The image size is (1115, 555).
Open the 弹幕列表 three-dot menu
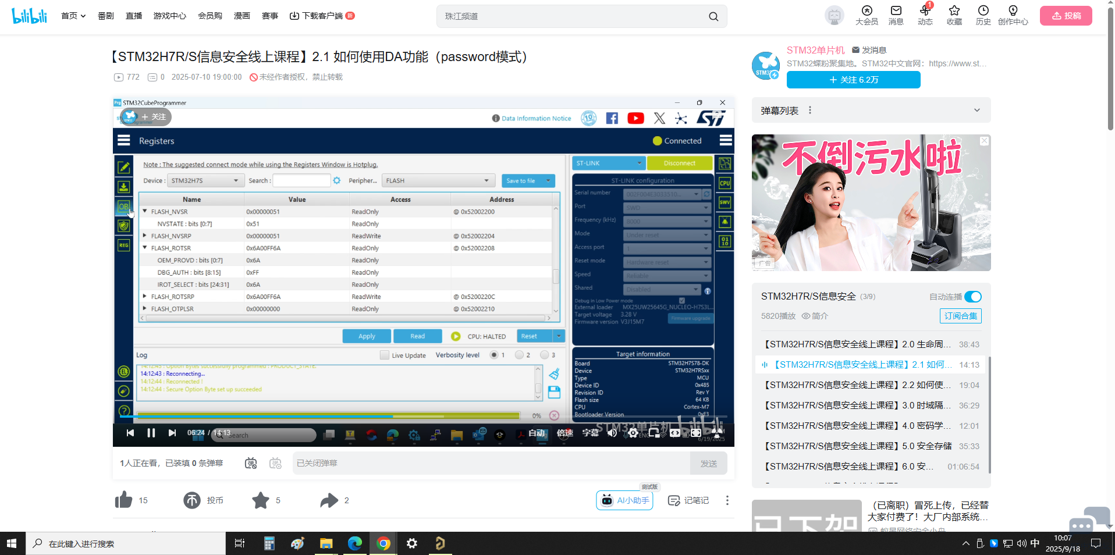810,110
